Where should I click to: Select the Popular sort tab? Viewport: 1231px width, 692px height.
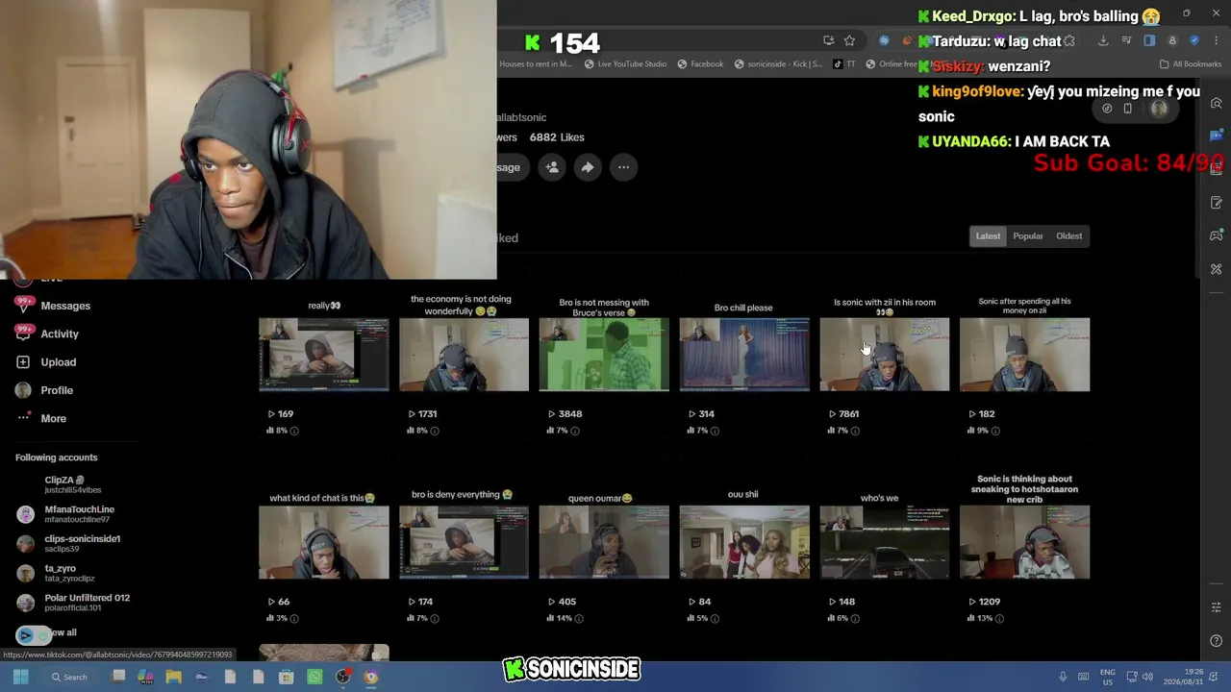tap(1028, 236)
